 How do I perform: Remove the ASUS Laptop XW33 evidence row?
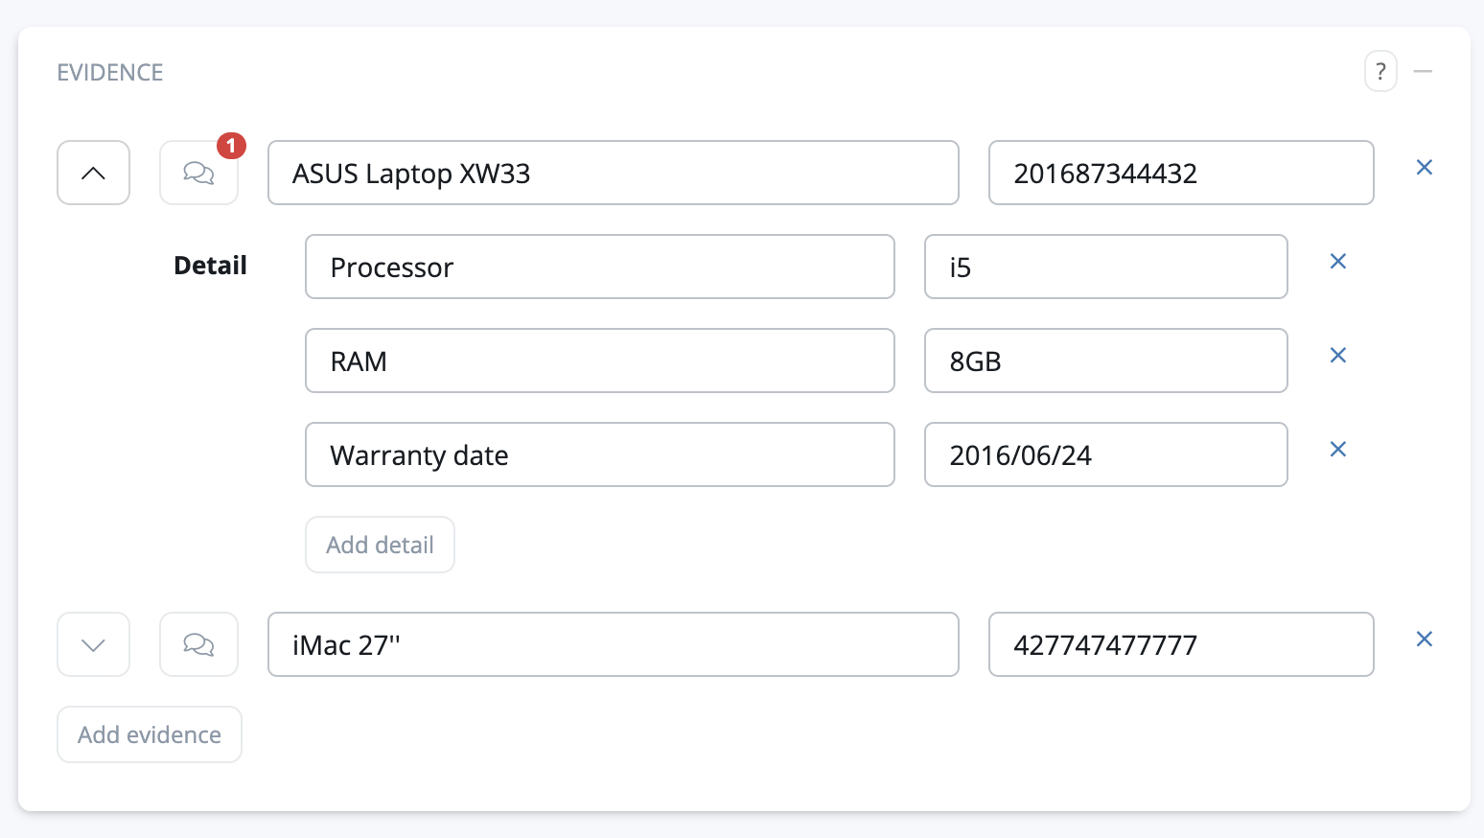click(x=1424, y=168)
